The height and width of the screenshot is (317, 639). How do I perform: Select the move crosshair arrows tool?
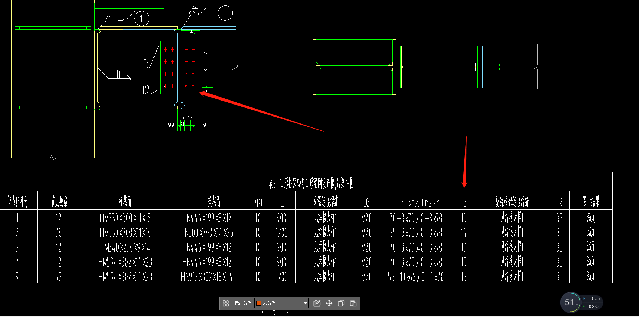pyautogui.click(x=329, y=303)
